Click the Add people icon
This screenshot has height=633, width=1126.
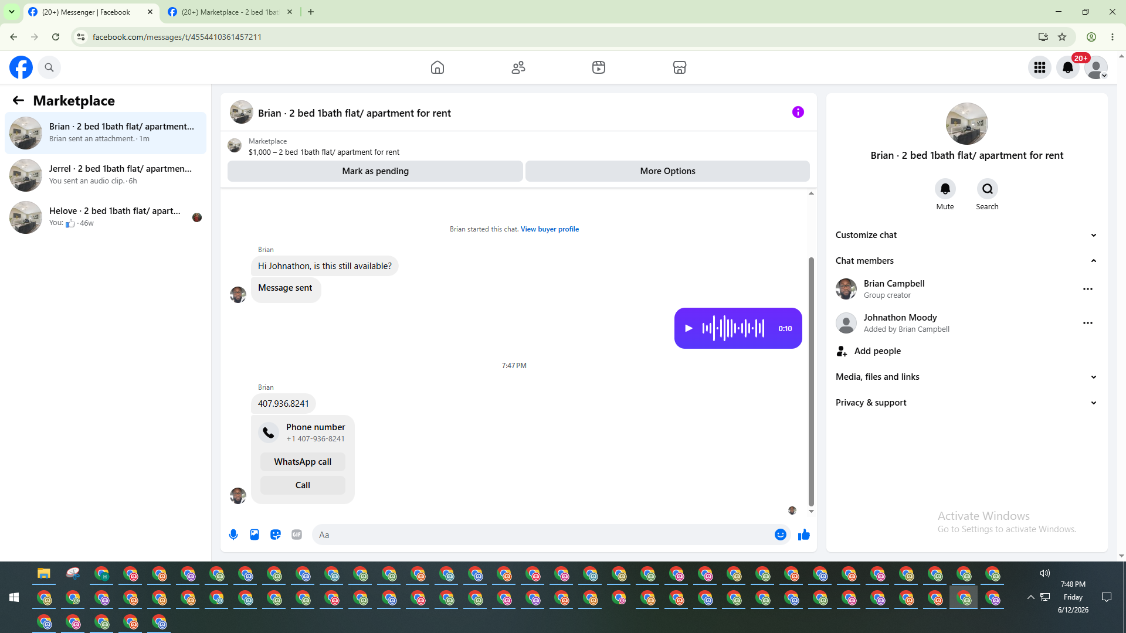[x=842, y=351]
